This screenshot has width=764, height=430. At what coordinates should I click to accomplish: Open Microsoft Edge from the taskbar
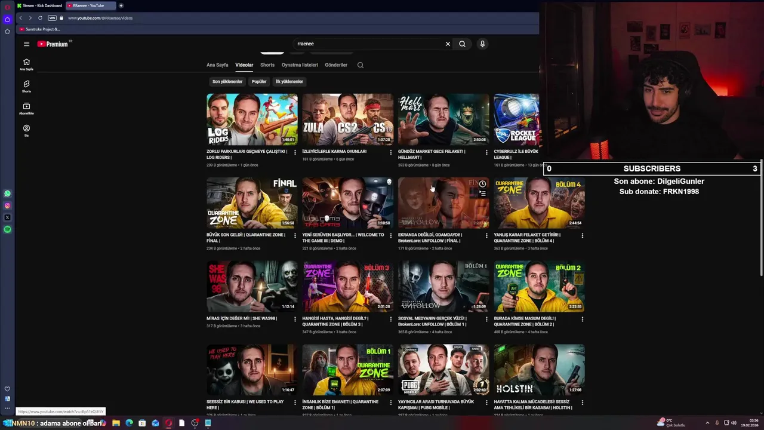129,423
